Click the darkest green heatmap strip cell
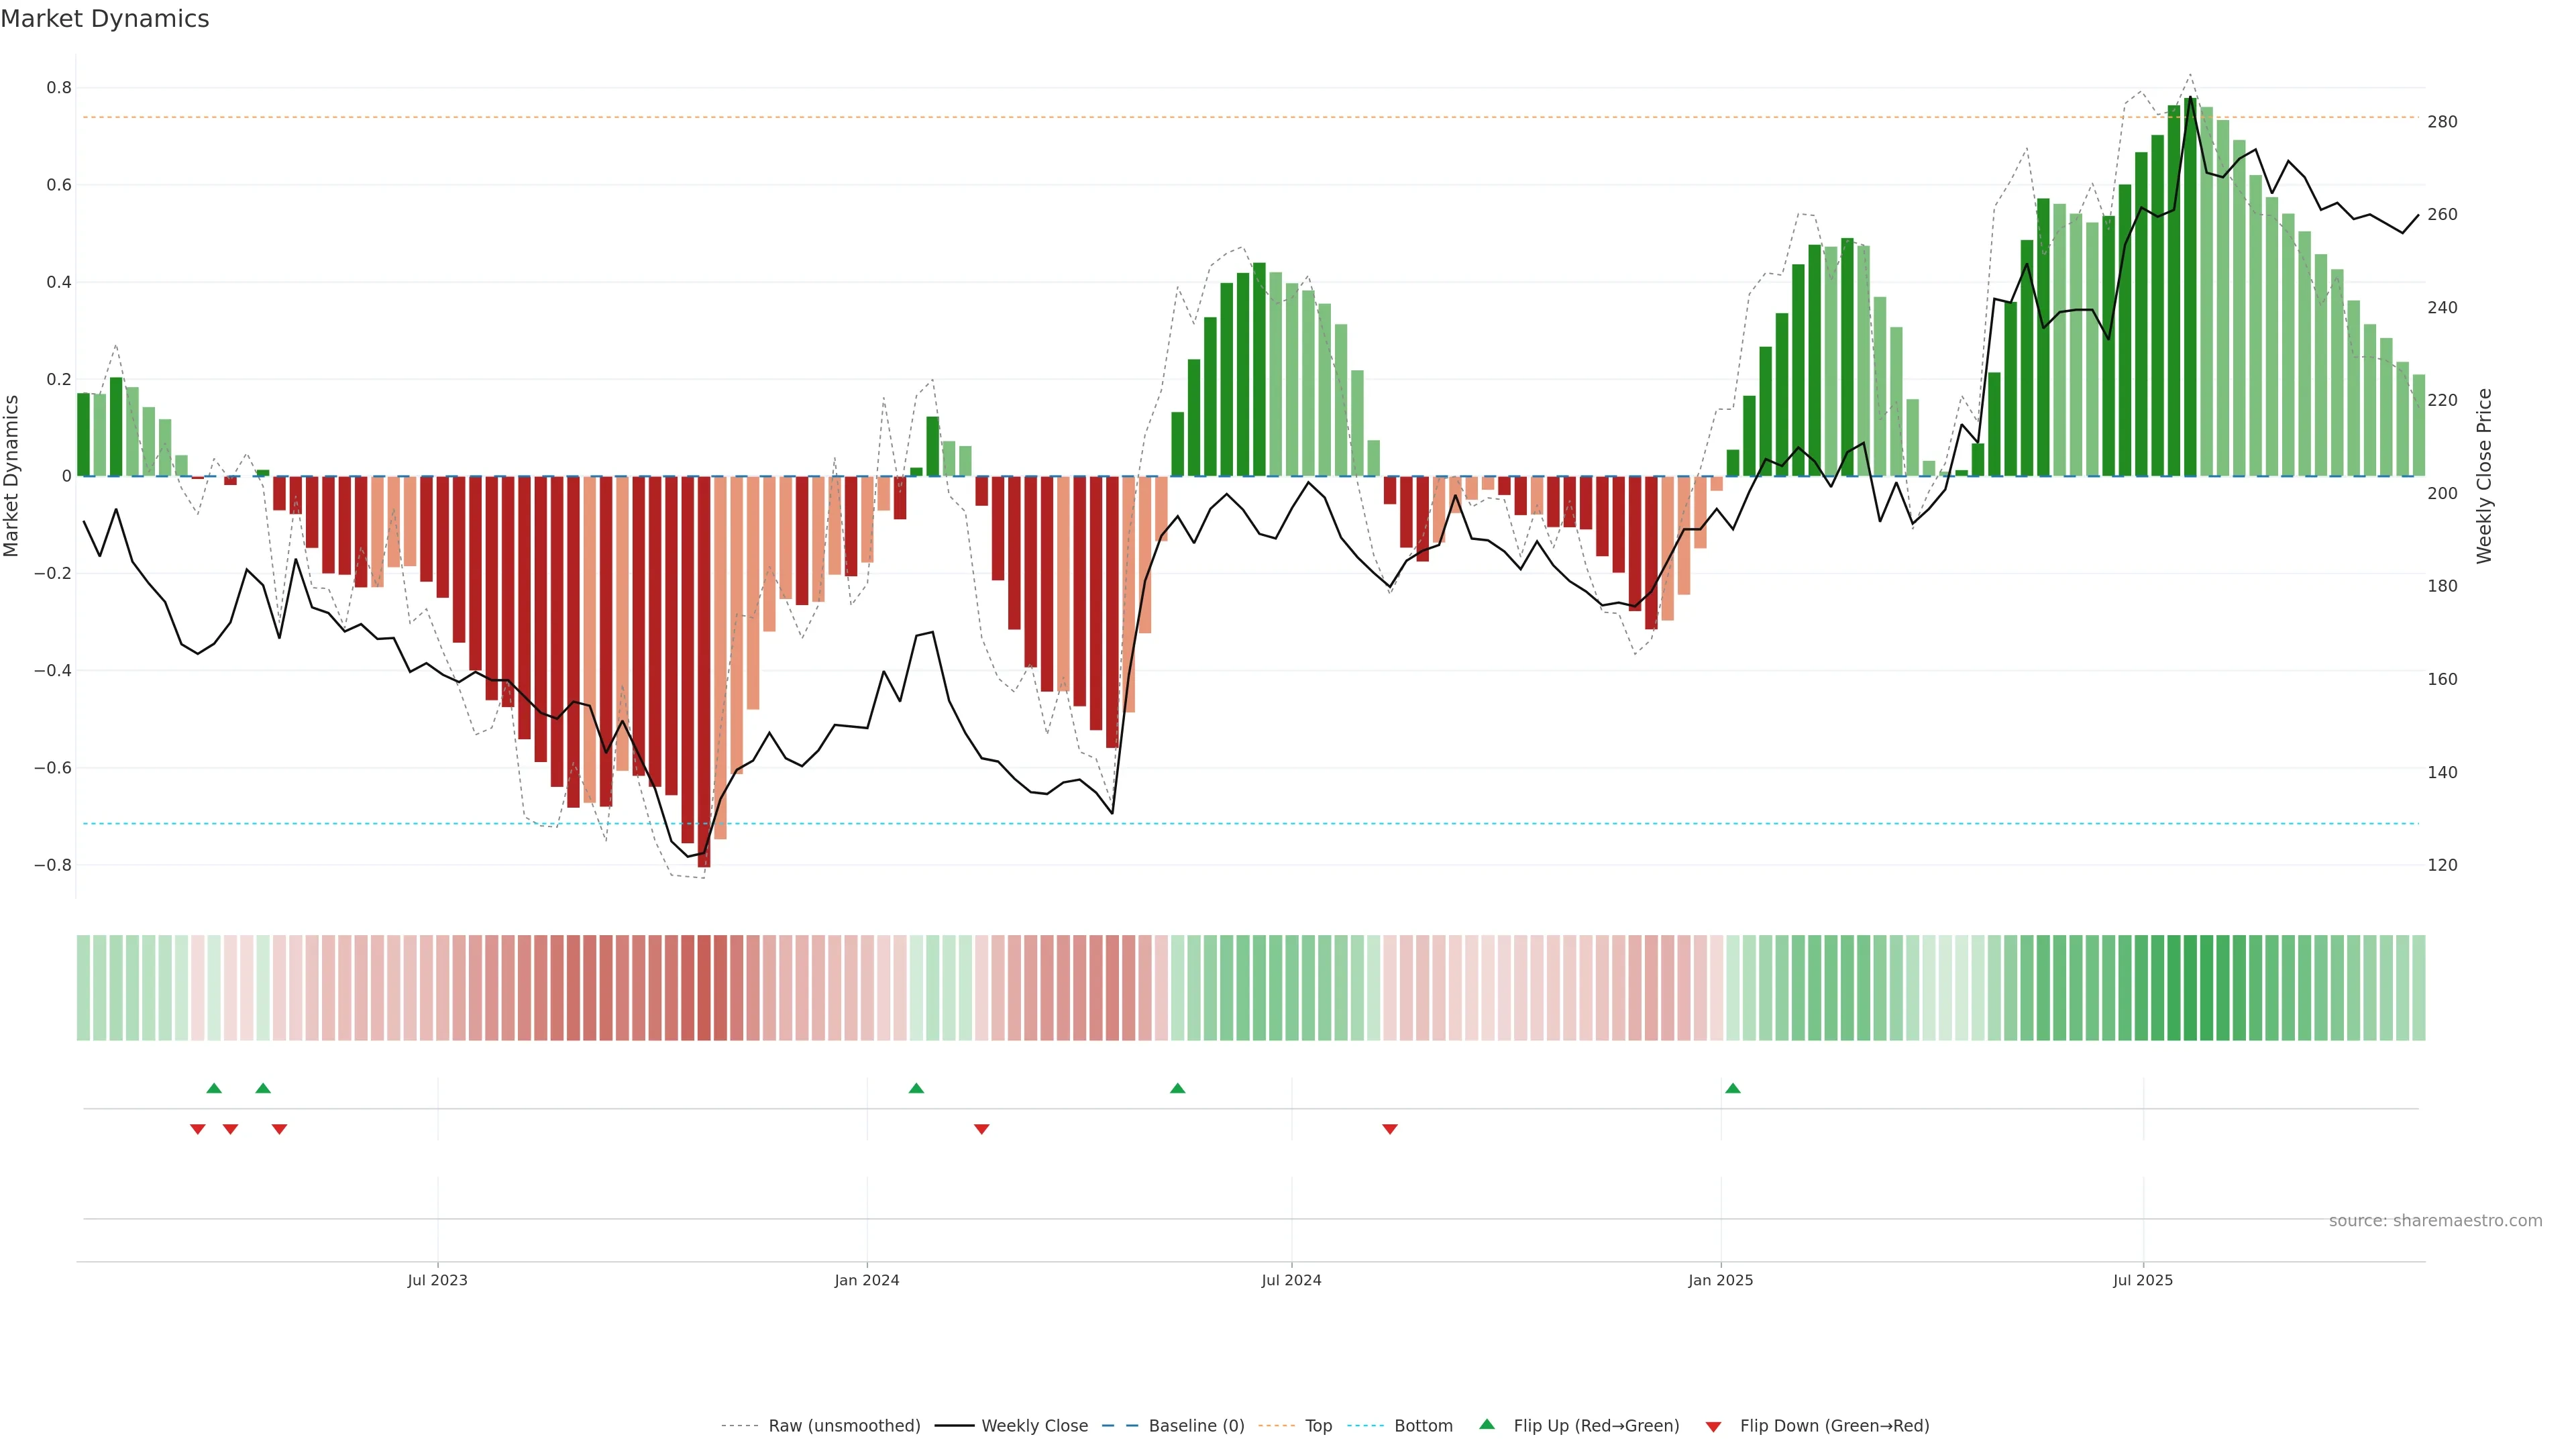 point(2190,987)
